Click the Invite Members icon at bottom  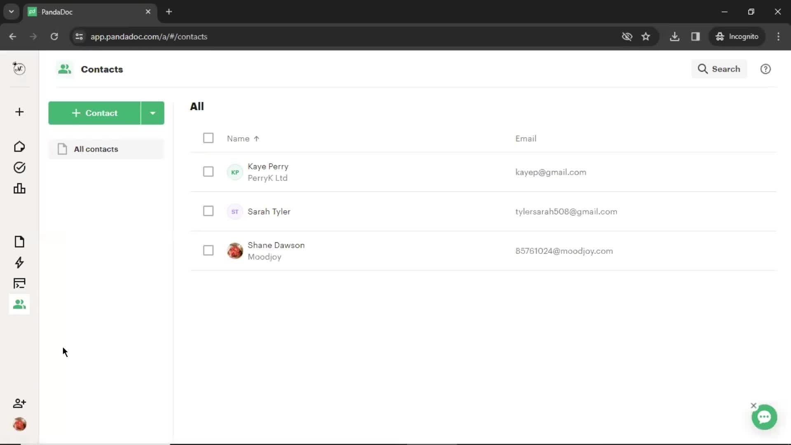[x=19, y=403]
